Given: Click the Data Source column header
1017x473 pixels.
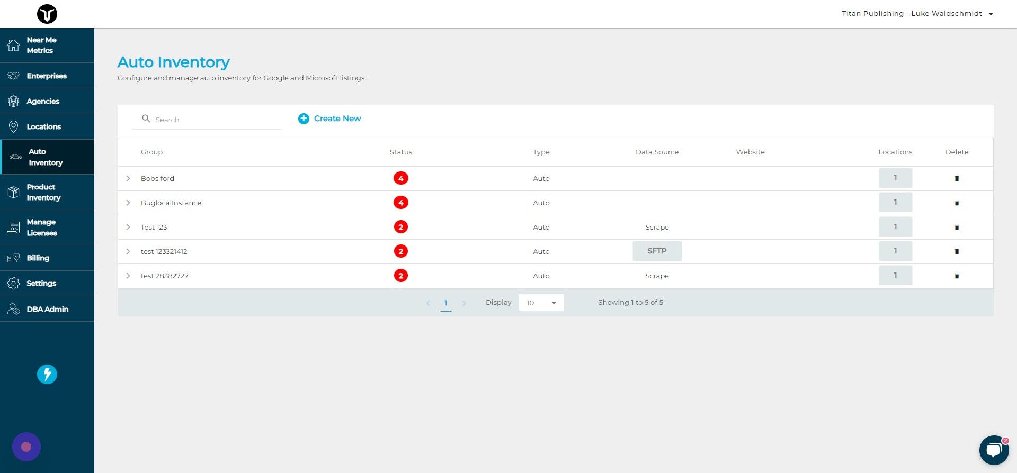Looking at the screenshot, I should pos(657,152).
